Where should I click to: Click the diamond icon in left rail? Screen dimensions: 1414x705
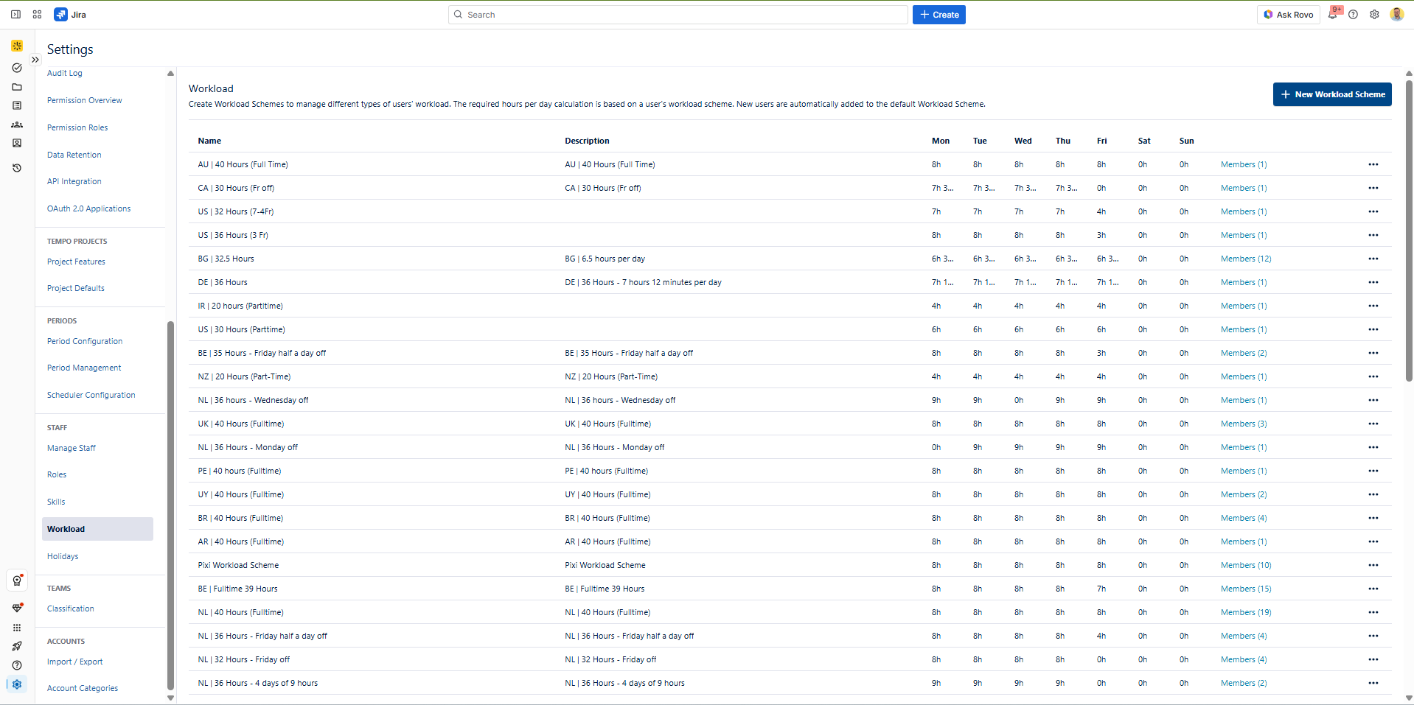[17, 608]
